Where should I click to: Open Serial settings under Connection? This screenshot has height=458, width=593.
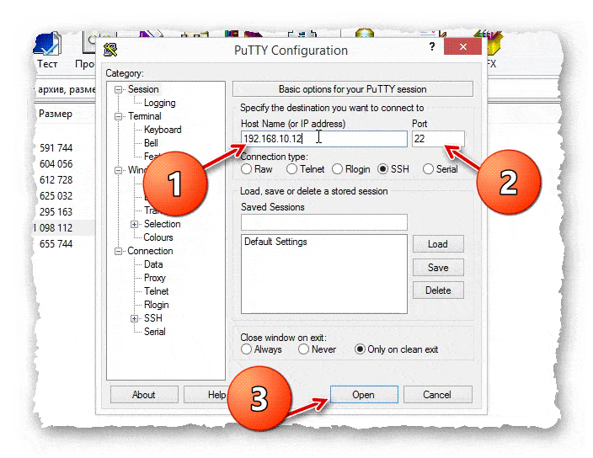pyautogui.click(x=155, y=332)
